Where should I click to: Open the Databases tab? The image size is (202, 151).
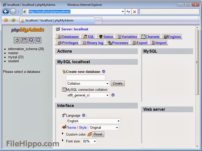pos(68,37)
